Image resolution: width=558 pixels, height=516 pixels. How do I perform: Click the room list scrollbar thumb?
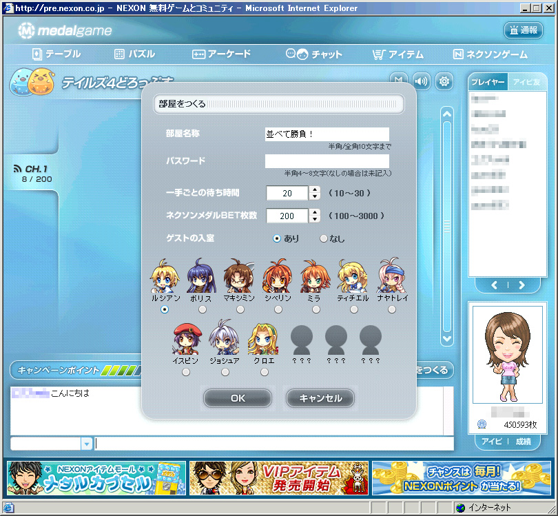(447, 227)
